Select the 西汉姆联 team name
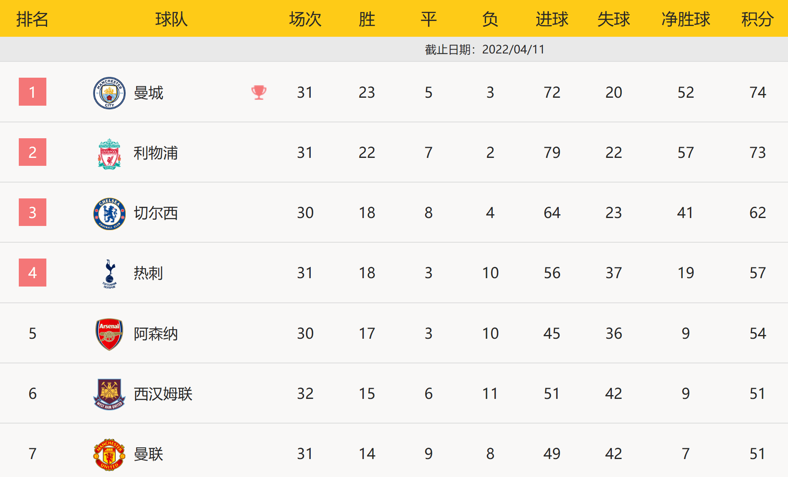The height and width of the screenshot is (477, 788). click(x=163, y=394)
